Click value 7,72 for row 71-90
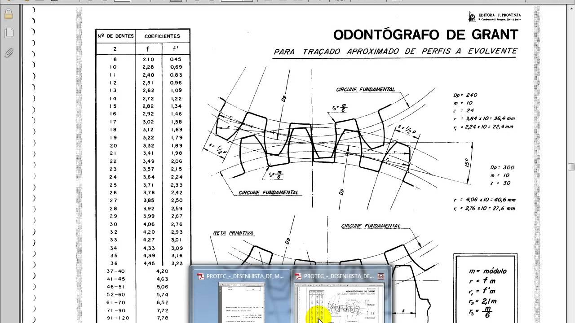575x323 pixels. tap(162, 310)
